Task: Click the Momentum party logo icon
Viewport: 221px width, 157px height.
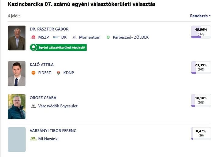Action: [74, 37]
